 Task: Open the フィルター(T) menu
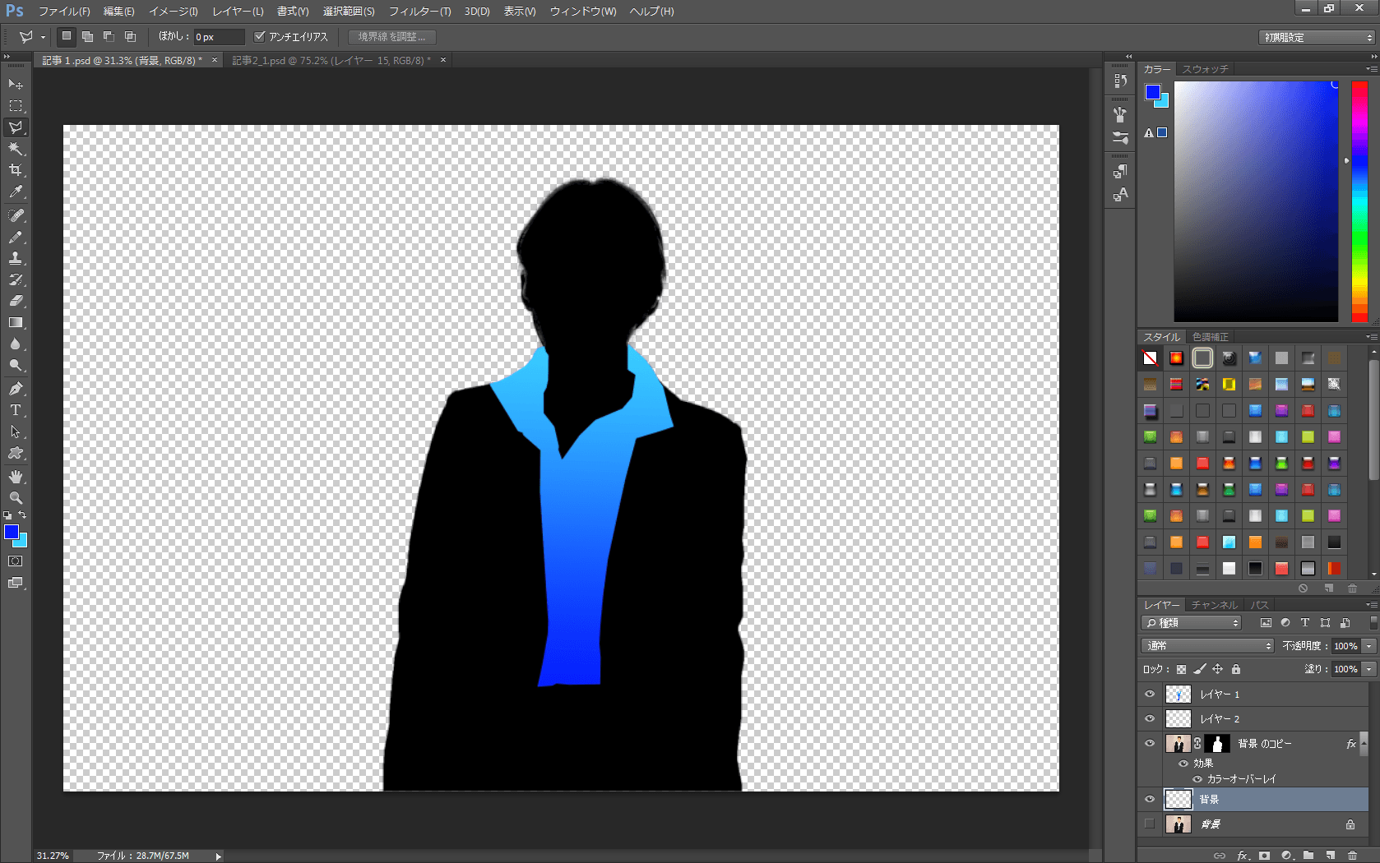tap(419, 12)
